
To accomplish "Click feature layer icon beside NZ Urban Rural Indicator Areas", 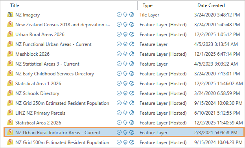I will 10,132.
